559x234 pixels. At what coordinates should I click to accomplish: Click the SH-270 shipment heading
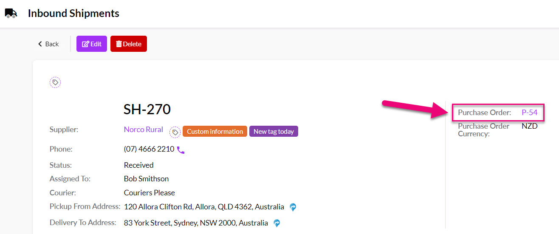click(147, 110)
